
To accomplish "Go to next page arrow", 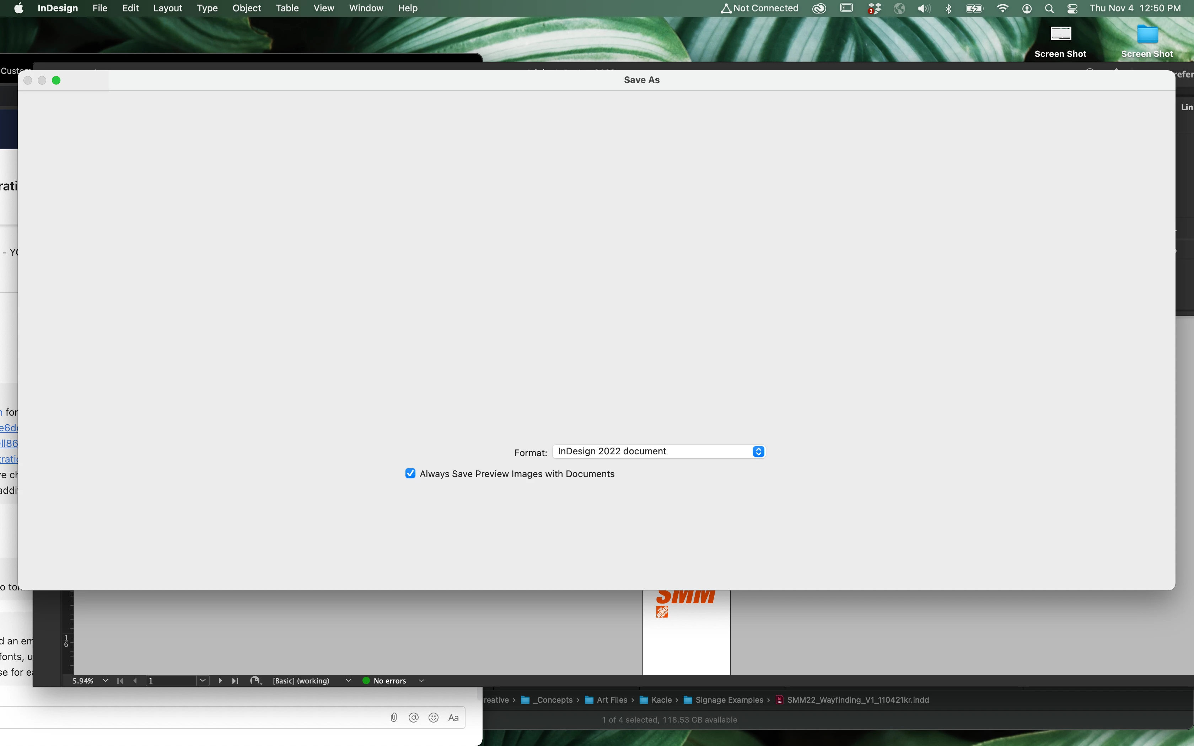I will [x=220, y=680].
